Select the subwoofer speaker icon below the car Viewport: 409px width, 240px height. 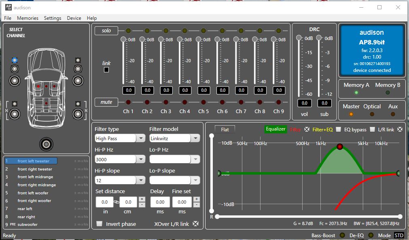coord(46,144)
